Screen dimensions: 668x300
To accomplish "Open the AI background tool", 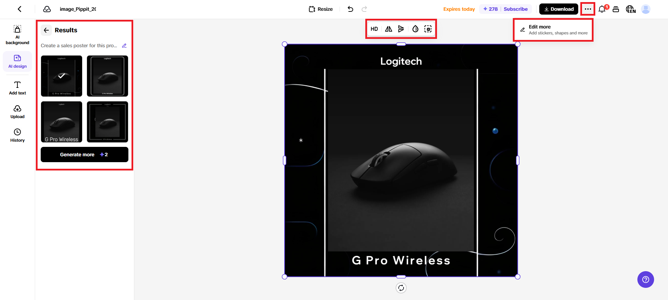I will pyautogui.click(x=17, y=35).
